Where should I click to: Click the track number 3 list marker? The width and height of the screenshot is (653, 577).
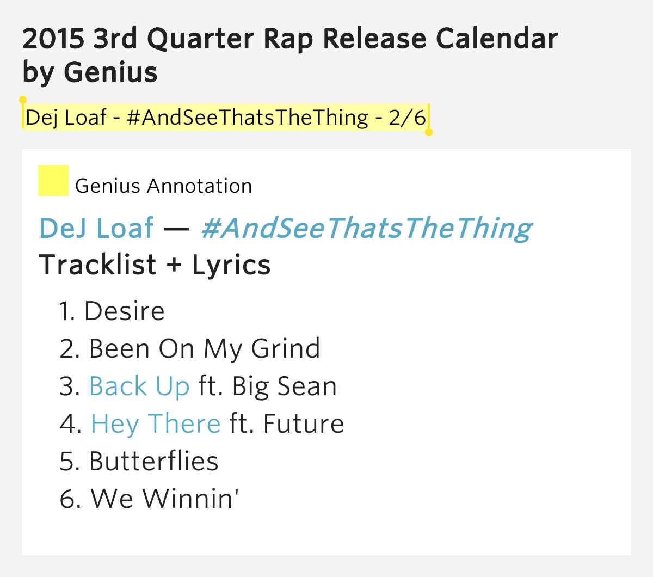coord(71,386)
